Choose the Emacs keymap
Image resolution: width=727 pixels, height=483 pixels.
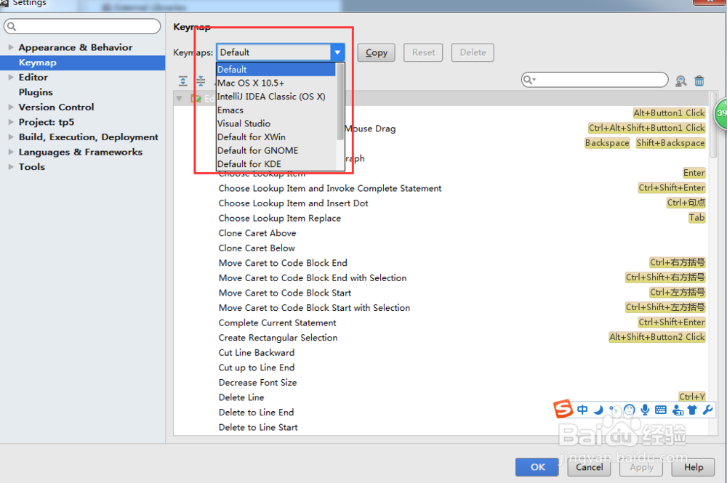click(276, 110)
